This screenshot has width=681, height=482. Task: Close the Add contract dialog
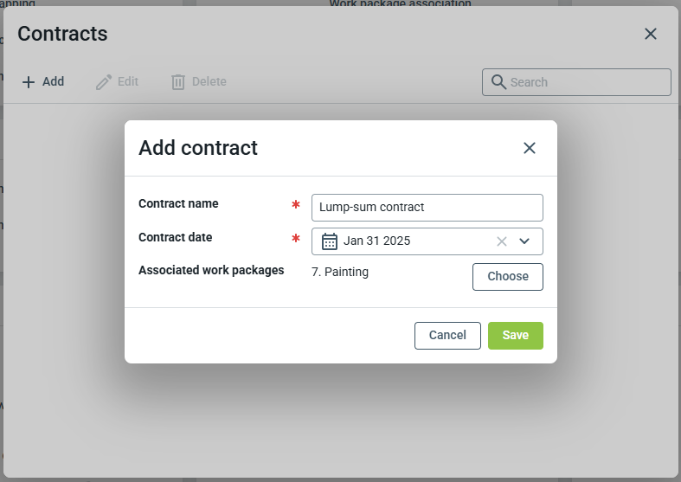pos(530,148)
